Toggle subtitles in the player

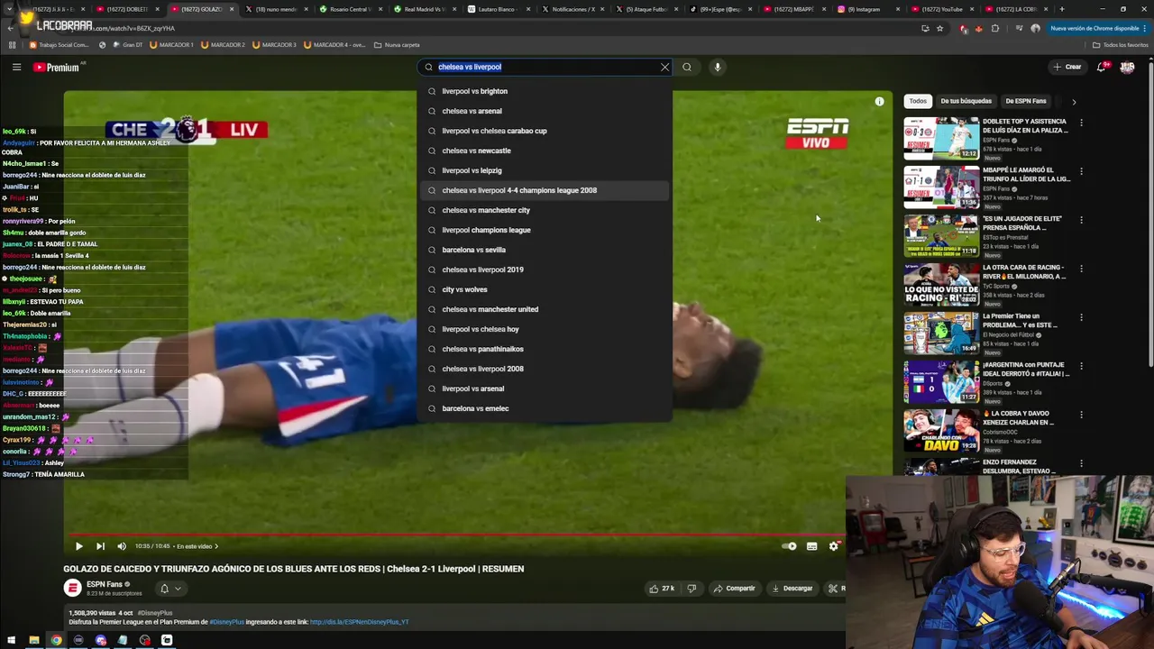click(x=812, y=546)
